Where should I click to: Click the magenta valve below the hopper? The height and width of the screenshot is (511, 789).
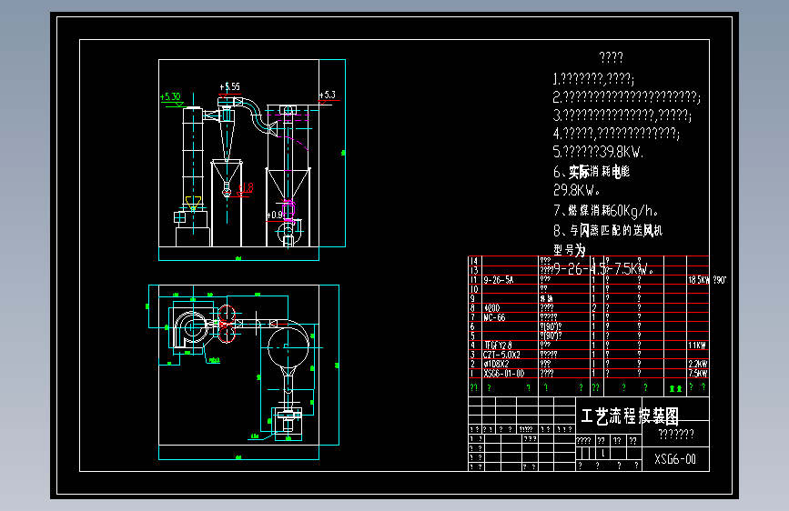pyautogui.click(x=288, y=209)
